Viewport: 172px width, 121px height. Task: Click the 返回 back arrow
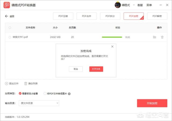point(6,16)
